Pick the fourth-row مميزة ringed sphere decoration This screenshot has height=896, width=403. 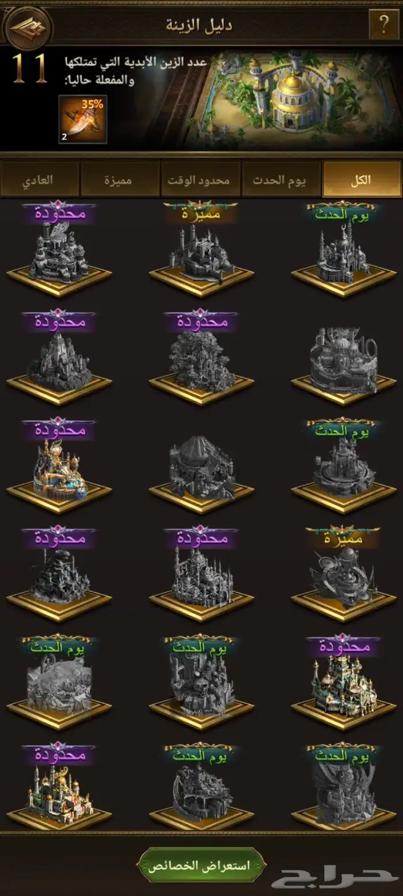pyautogui.click(x=344, y=573)
